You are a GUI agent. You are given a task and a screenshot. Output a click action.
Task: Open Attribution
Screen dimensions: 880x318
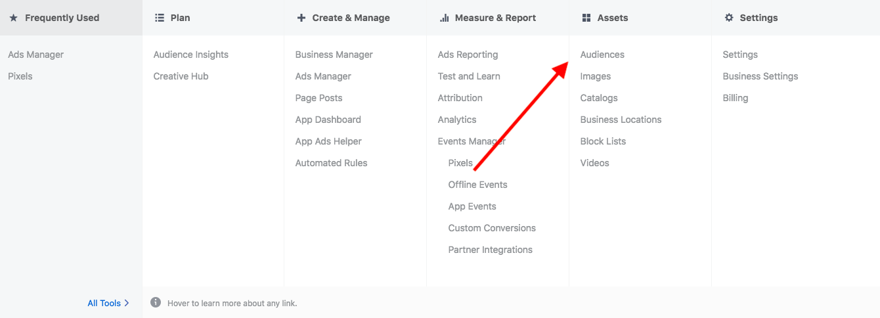pos(460,98)
